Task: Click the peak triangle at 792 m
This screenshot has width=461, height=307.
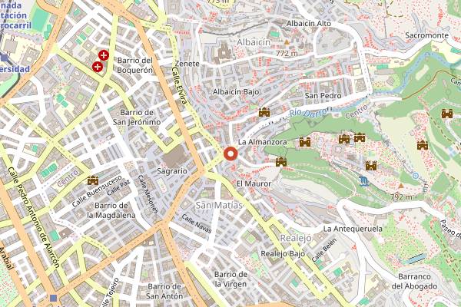Action: point(401,186)
